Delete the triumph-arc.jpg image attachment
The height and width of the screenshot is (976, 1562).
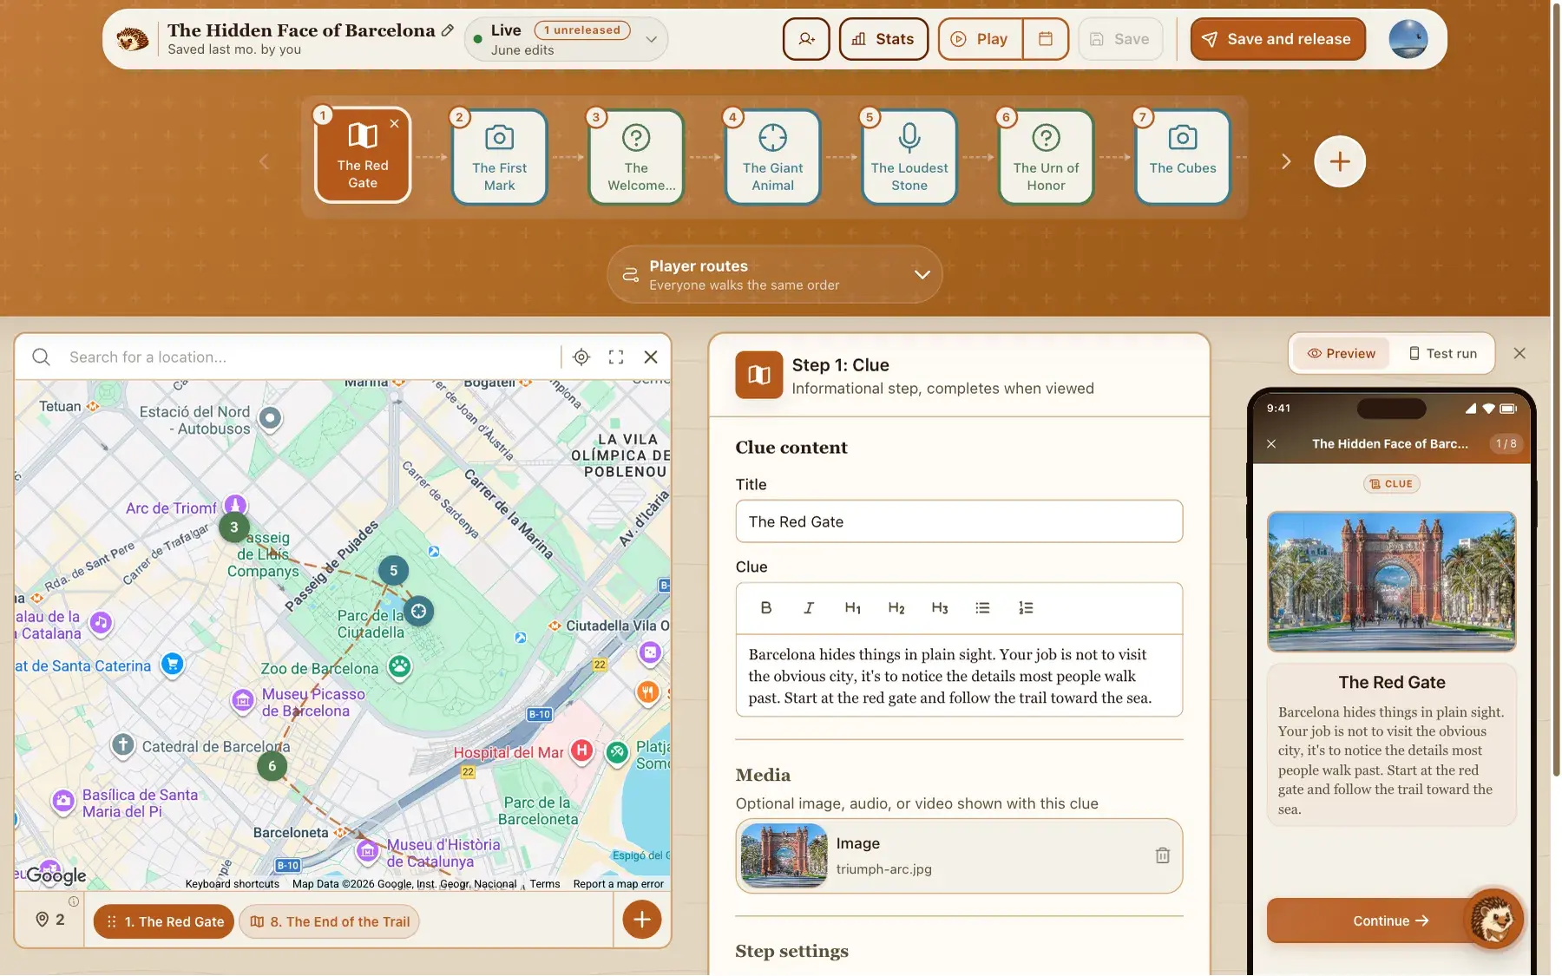point(1163,855)
